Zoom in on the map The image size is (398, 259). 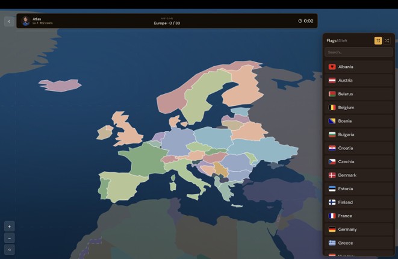(x=9, y=226)
